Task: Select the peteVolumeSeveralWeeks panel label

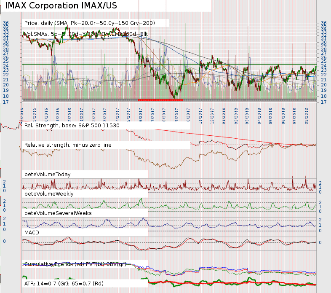Action: coord(58,213)
